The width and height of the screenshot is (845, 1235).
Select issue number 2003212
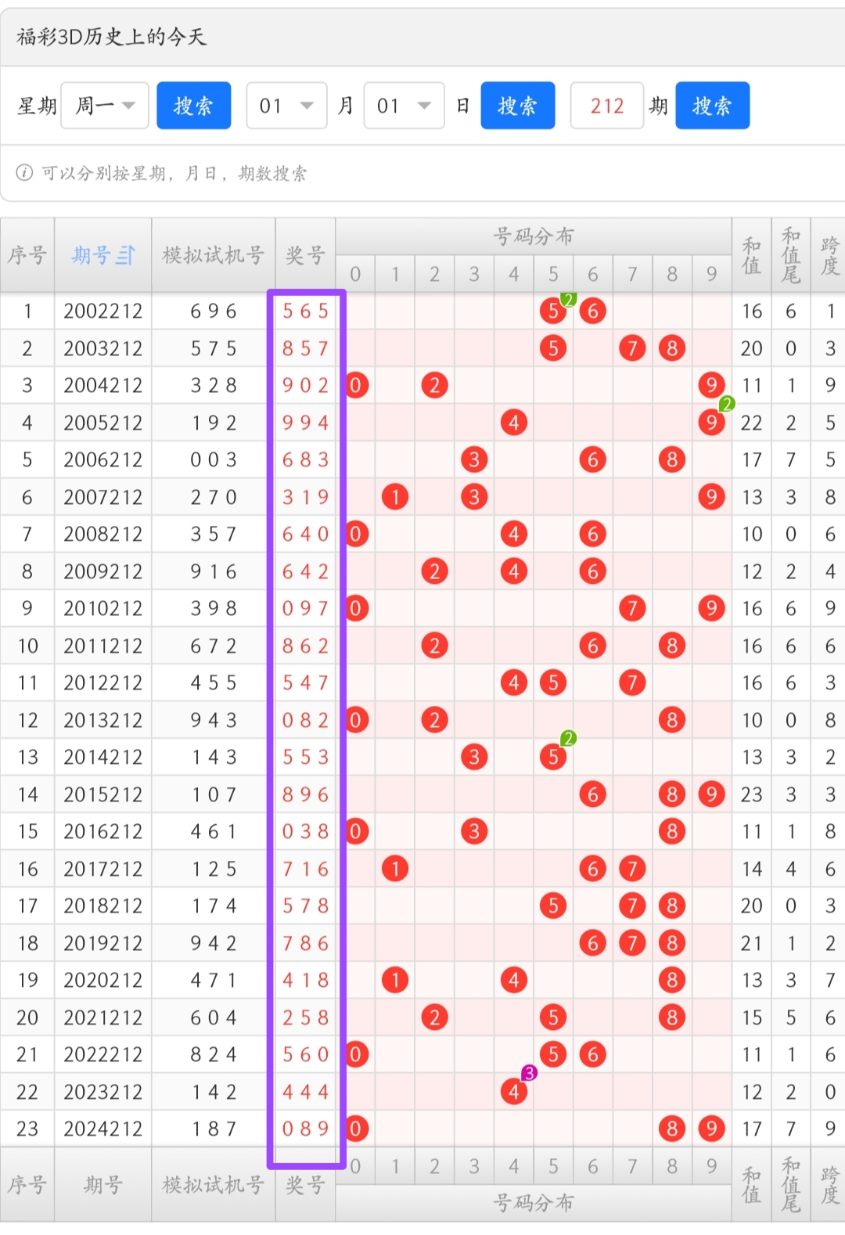point(103,348)
